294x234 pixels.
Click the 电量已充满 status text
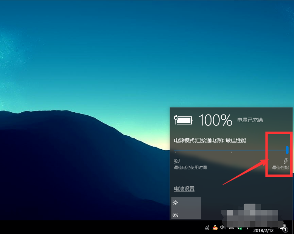click(x=250, y=120)
